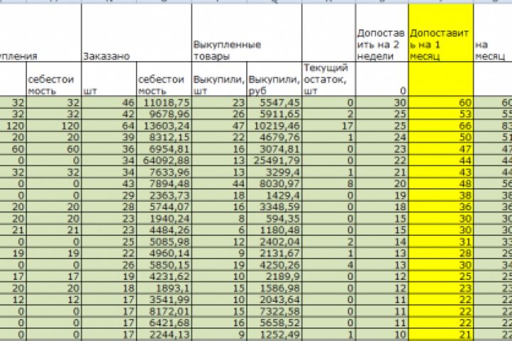Select the 5547,45 rubles cell
The width and height of the screenshot is (512, 341).
coord(274,102)
